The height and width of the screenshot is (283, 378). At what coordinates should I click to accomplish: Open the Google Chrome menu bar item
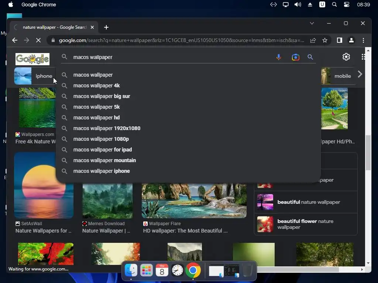click(39, 4)
